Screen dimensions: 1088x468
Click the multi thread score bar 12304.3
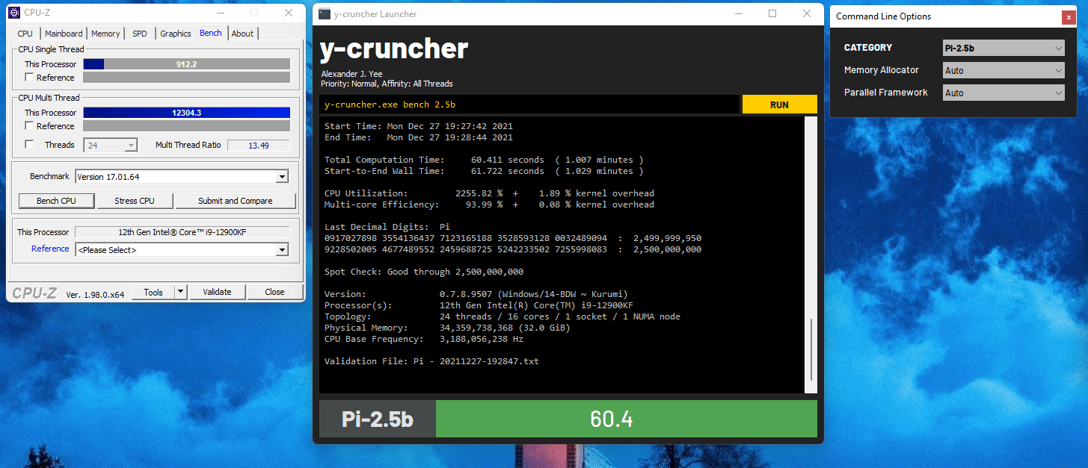[x=186, y=113]
